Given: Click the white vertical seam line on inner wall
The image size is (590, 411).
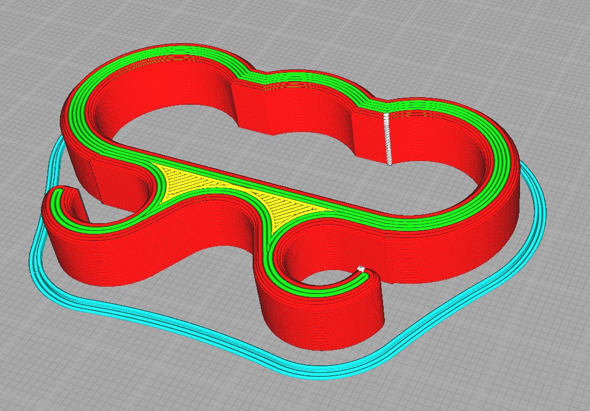Looking at the screenshot, I should [387, 139].
